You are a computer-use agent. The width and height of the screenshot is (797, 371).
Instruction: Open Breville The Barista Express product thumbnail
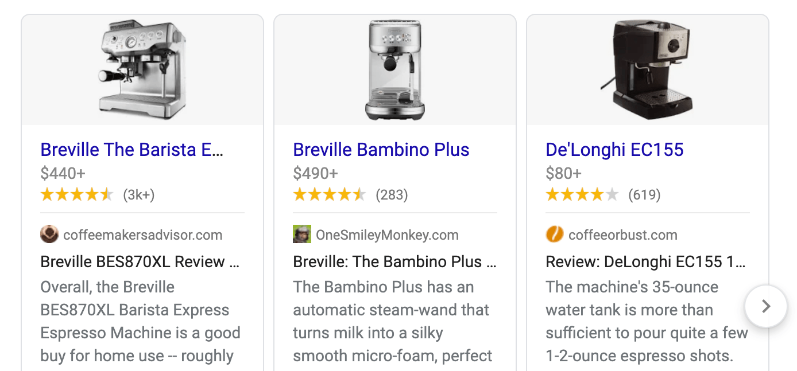click(x=142, y=69)
